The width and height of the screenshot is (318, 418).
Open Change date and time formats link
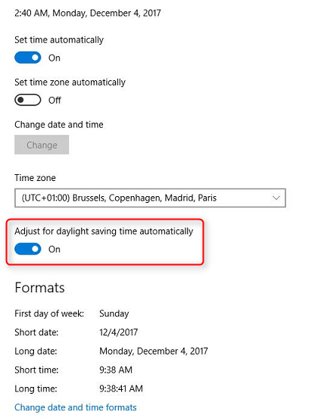(76, 407)
